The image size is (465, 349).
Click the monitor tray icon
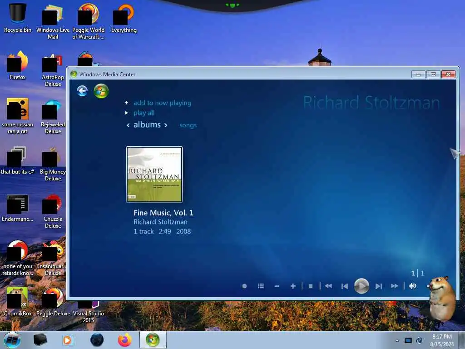[x=408, y=340]
